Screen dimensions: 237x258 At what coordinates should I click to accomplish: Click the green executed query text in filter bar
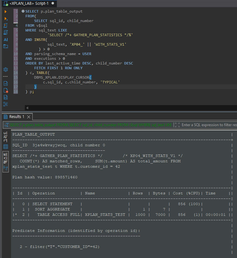pyautogui.click(x=91, y=125)
